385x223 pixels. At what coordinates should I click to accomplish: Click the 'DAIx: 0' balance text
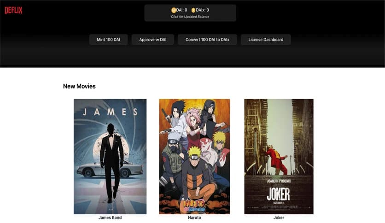pyautogui.click(x=202, y=10)
